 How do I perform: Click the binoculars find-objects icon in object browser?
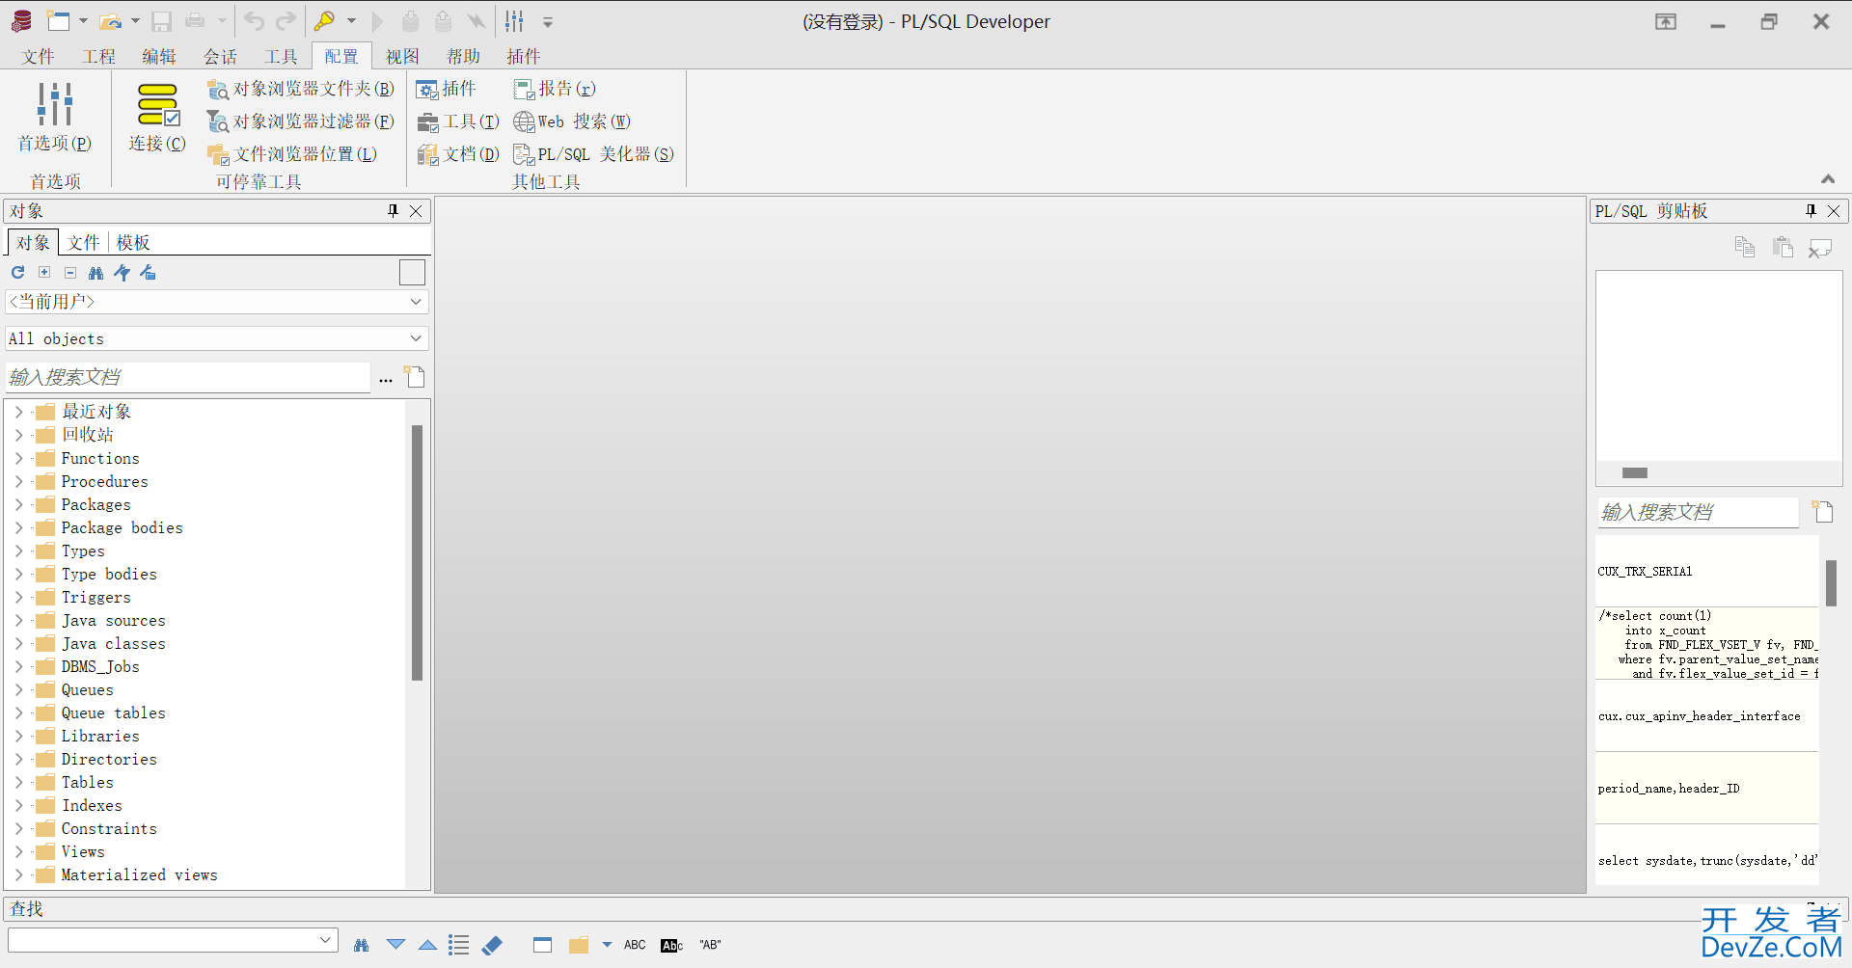point(95,273)
